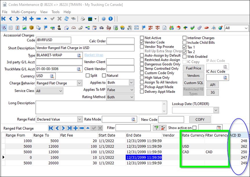Viewport: 250px width, 177px height.
Task: Click the refresh arrows icon in main toolbar
Action: [x=66, y=19]
